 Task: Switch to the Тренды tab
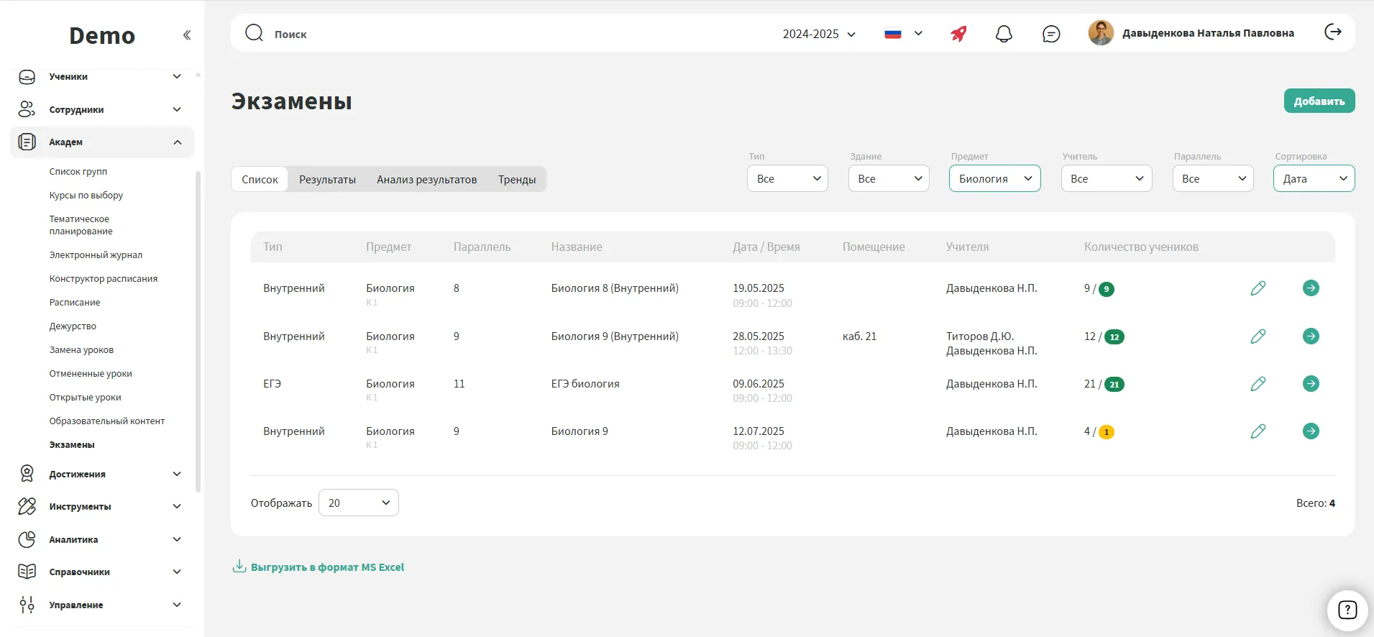tap(516, 180)
